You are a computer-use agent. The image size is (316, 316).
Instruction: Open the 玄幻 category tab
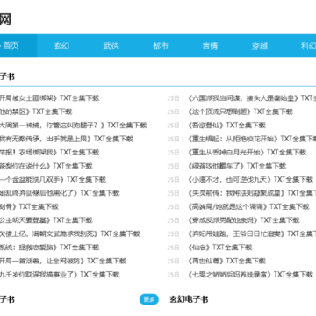pyautogui.click(x=61, y=46)
